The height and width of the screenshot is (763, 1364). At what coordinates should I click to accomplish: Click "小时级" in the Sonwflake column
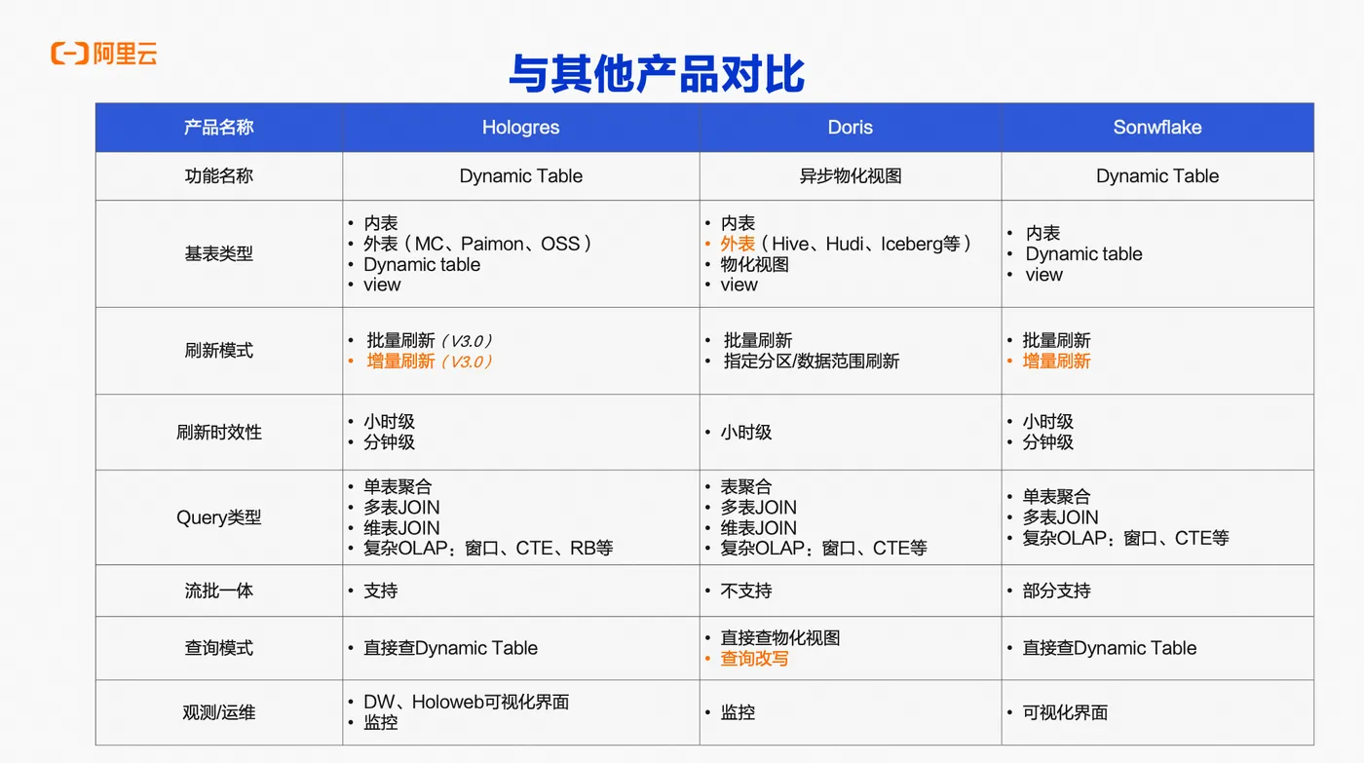(x=1047, y=422)
